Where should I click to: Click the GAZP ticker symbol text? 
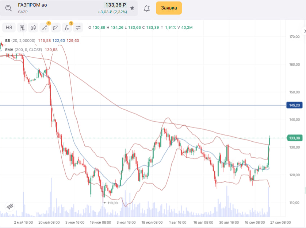click(x=23, y=12)
